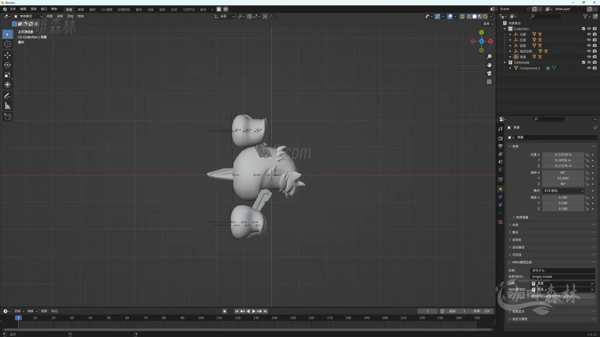This screenshot has width=600, height=337.
Task: Select the Rotate tool in left toolbar
Action: (x=8, y=65)
